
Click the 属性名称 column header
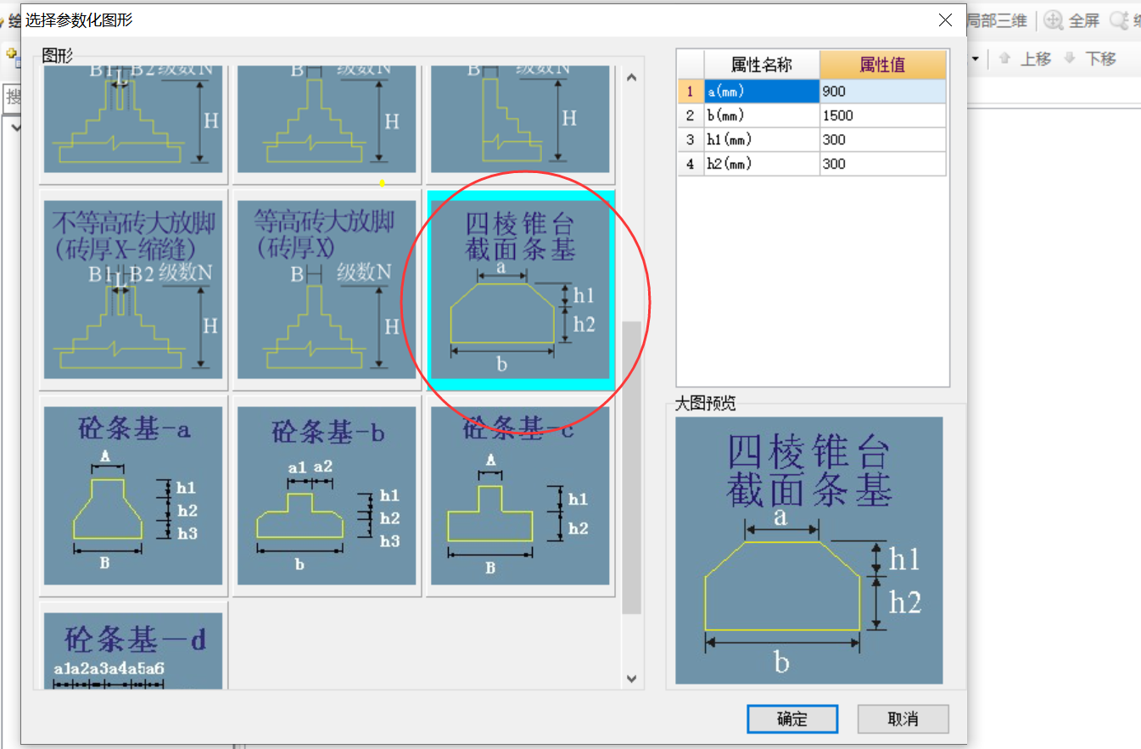[762, 64]
